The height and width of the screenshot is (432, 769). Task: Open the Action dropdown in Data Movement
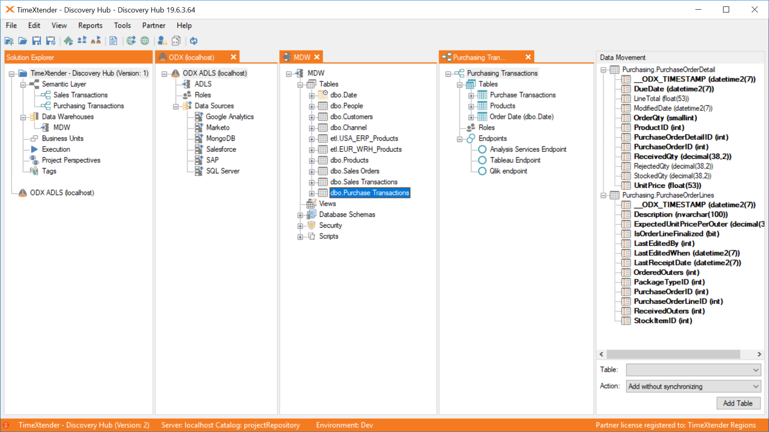(x=693, y=386)
